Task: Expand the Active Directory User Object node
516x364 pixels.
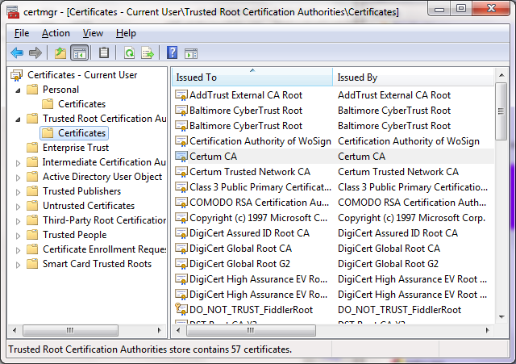Action: [18, 178]
